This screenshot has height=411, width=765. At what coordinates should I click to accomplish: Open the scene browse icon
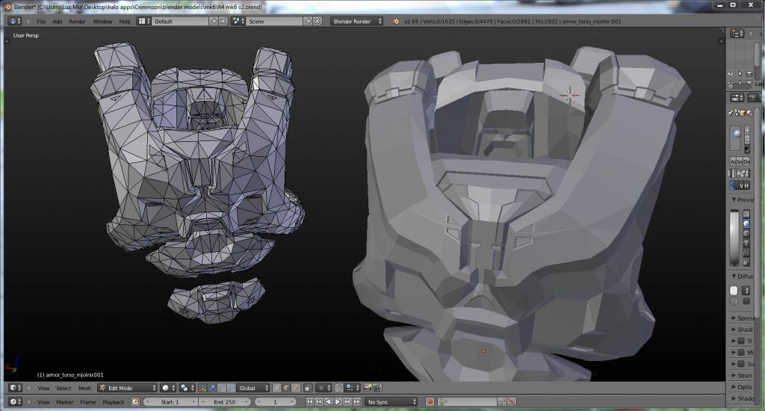point(238,21)
